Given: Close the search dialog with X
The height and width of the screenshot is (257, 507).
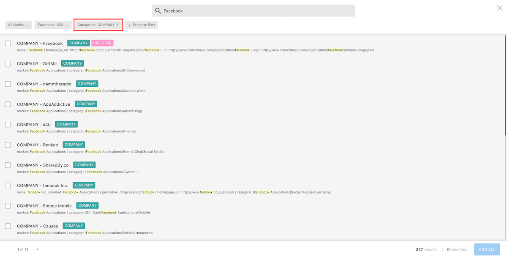Looking at the screenshot, I should pos(499,8).
